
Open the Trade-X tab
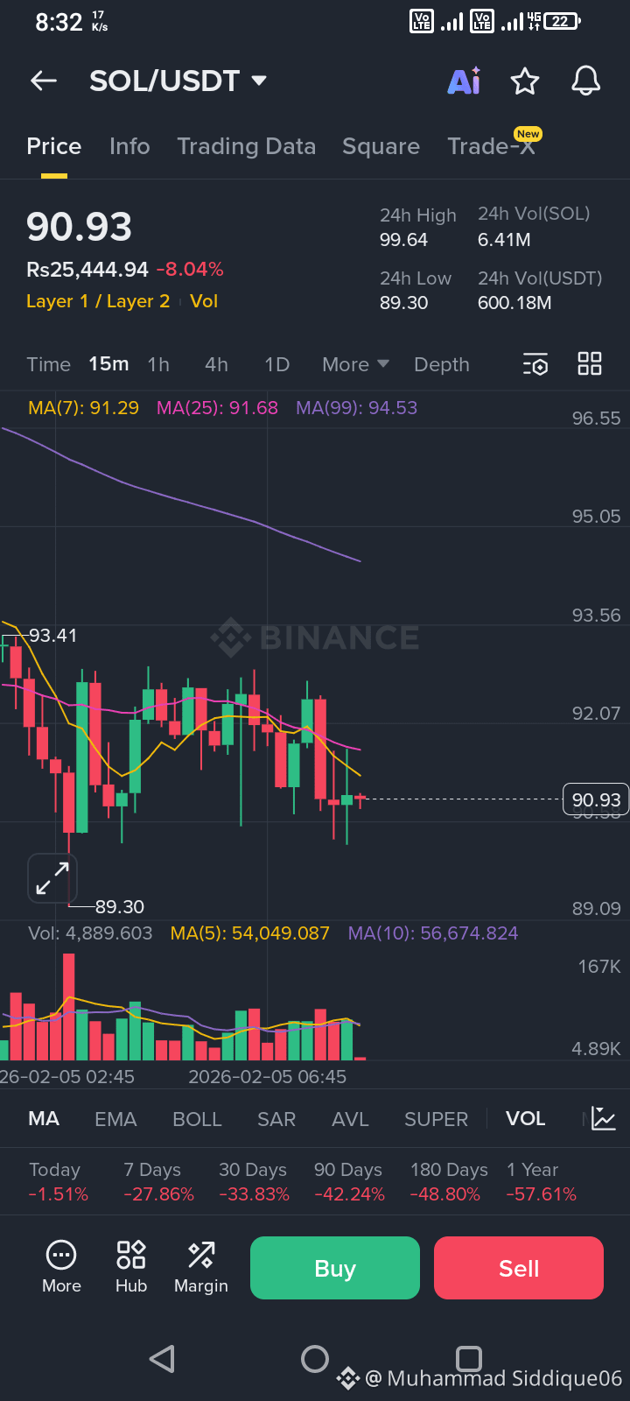coord(492,146)
